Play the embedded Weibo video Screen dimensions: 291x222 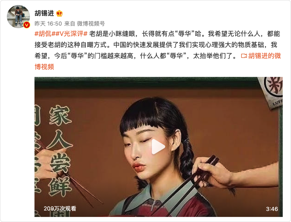158,147
